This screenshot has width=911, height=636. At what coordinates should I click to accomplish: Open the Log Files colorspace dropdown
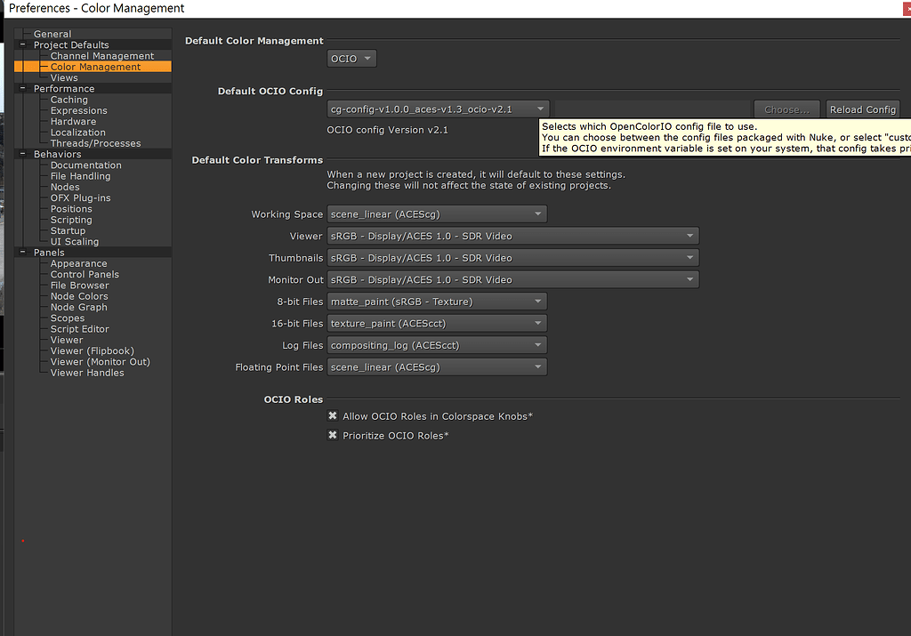(436, 345)
